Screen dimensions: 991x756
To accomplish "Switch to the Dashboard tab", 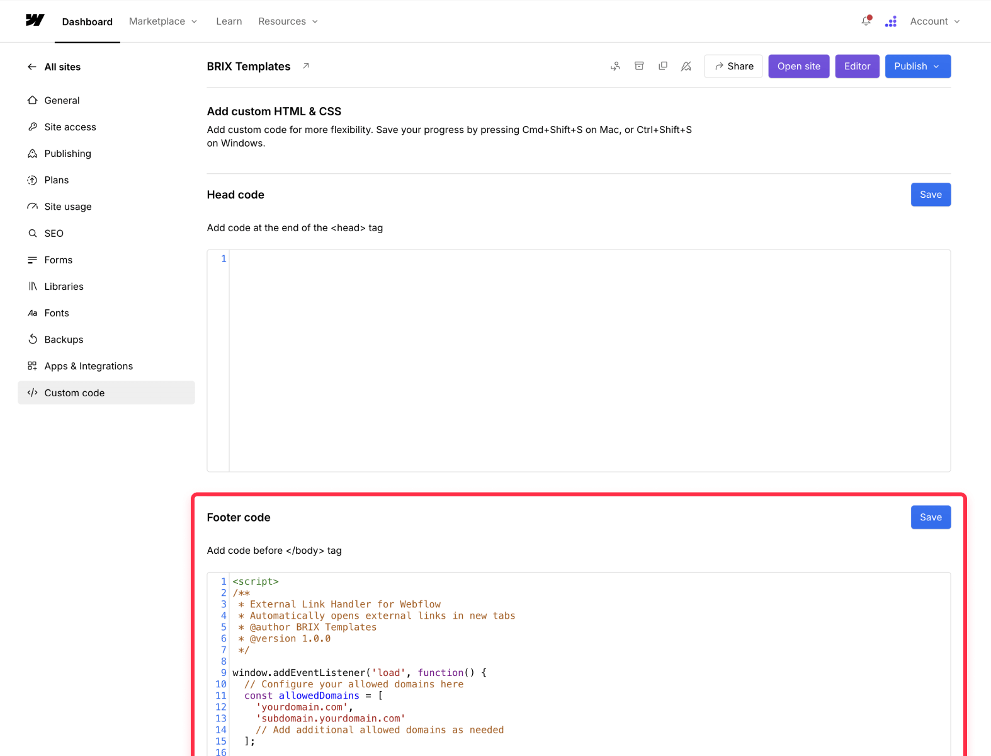I will coord(88,22).
